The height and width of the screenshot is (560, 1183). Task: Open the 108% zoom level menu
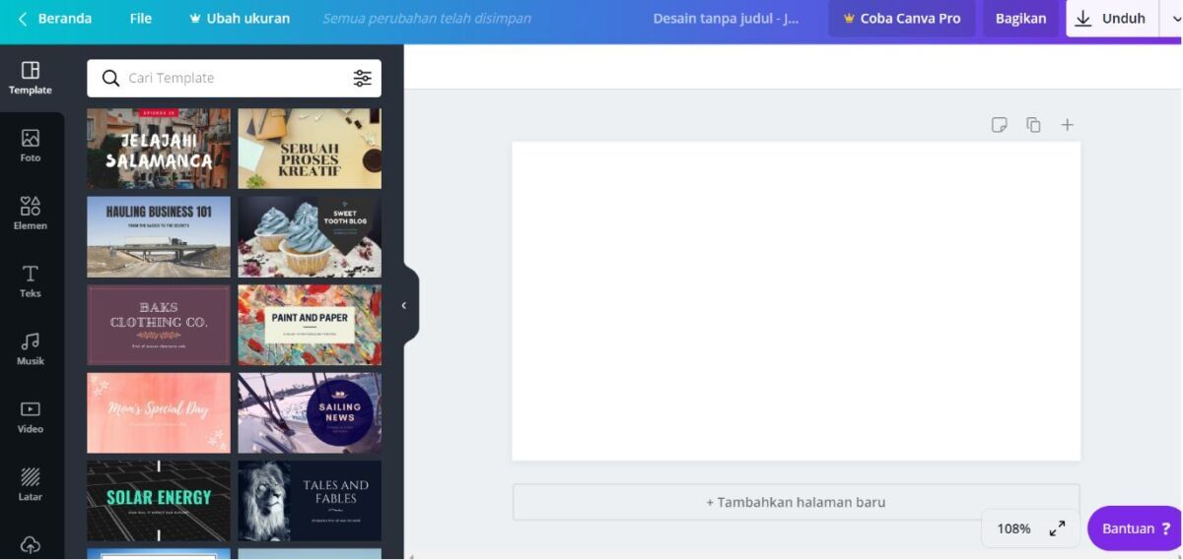pyautogui.click(x=1013, y=529)
